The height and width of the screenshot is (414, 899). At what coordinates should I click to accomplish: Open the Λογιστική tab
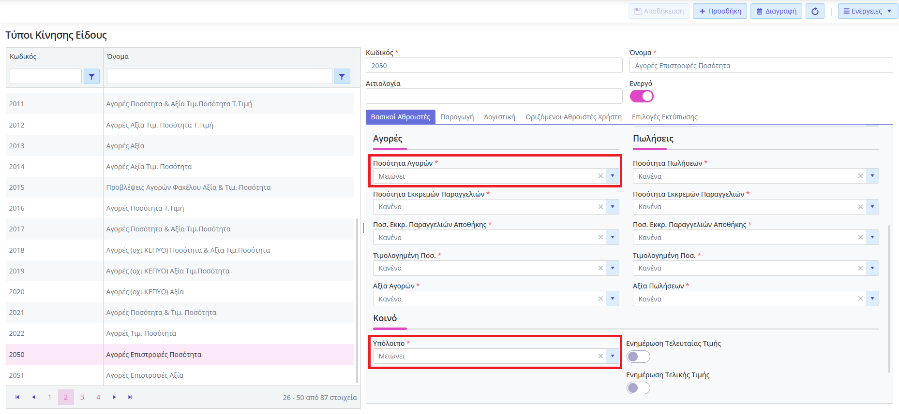point(499,117)
